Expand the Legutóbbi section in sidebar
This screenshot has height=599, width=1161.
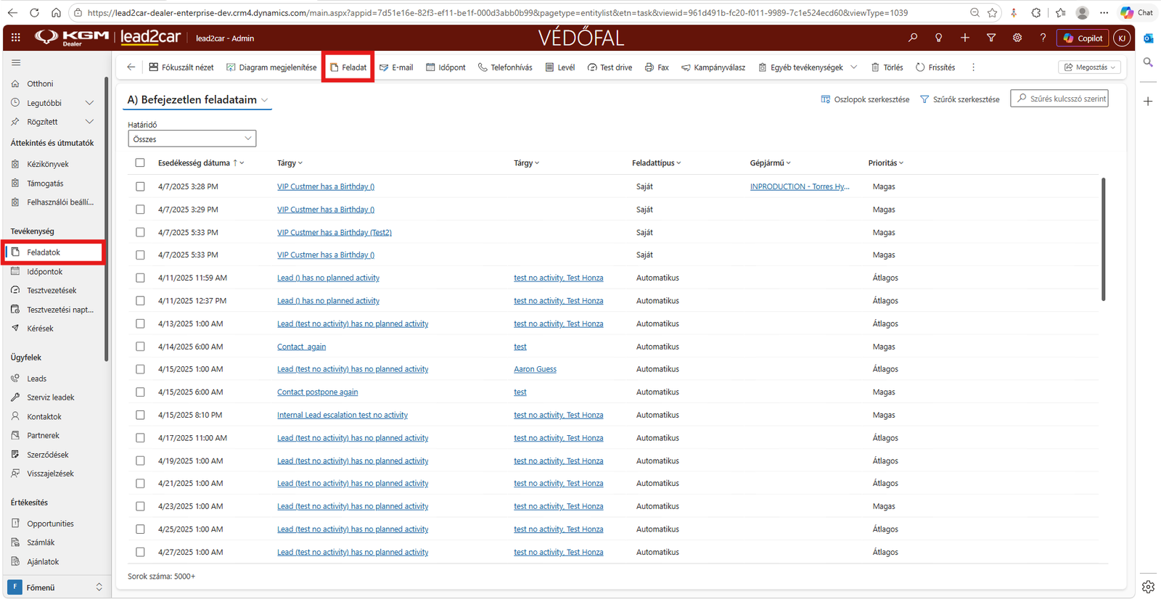click(89, 103)
